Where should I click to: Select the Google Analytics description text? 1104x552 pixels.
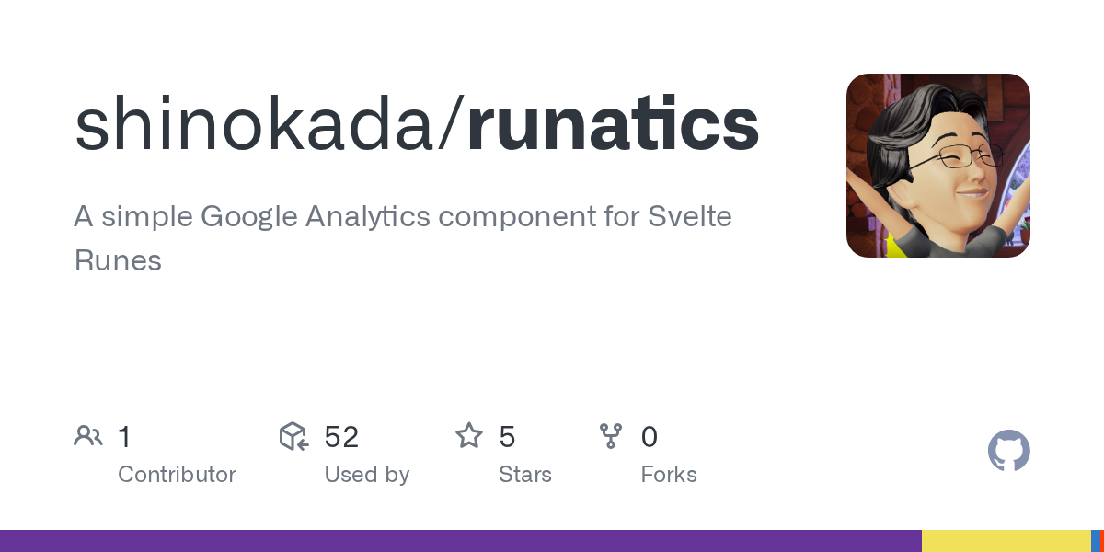[x=403, y=217]
